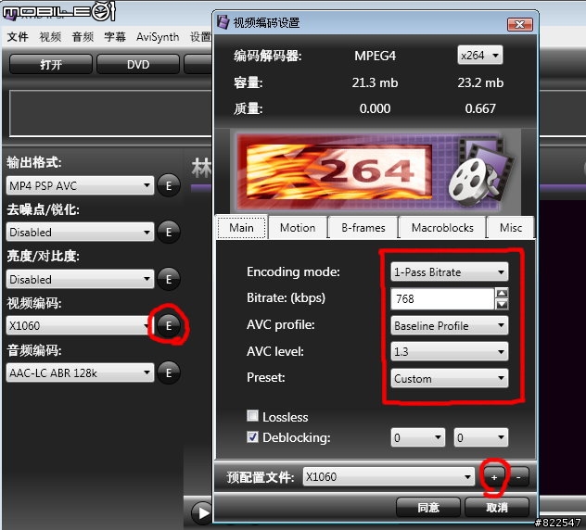Open second Deblocking value dropdown

481,437
